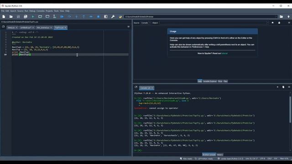Close the TupTry.py tab
The width and height of the screenshot is (292, 164).
tap(65, 27)
